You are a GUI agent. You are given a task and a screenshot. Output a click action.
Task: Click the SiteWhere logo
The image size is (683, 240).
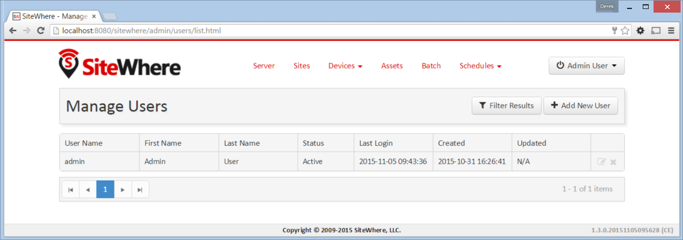(x=120, y=64)
